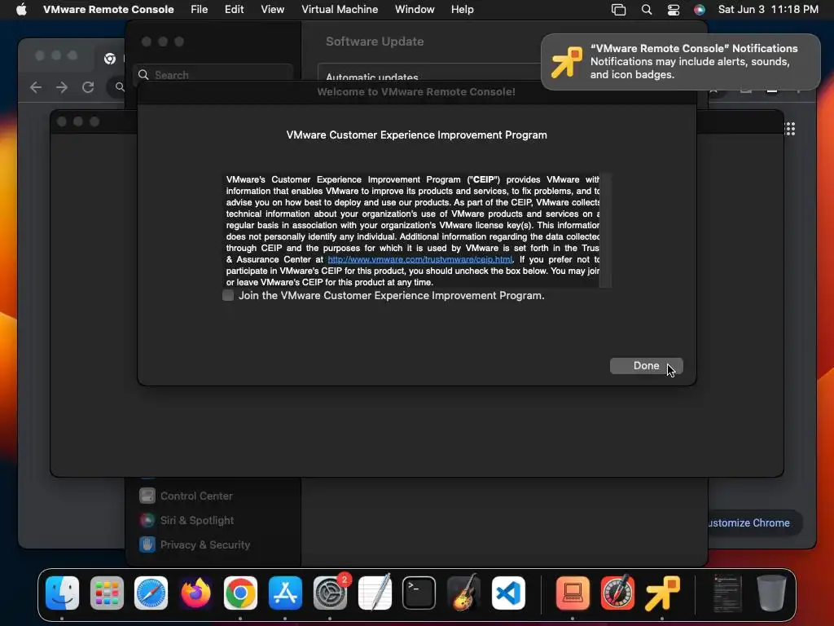Open Control Center from the menu bar
The width and height of the screenshot is (834, 626).
click(673, 10)
